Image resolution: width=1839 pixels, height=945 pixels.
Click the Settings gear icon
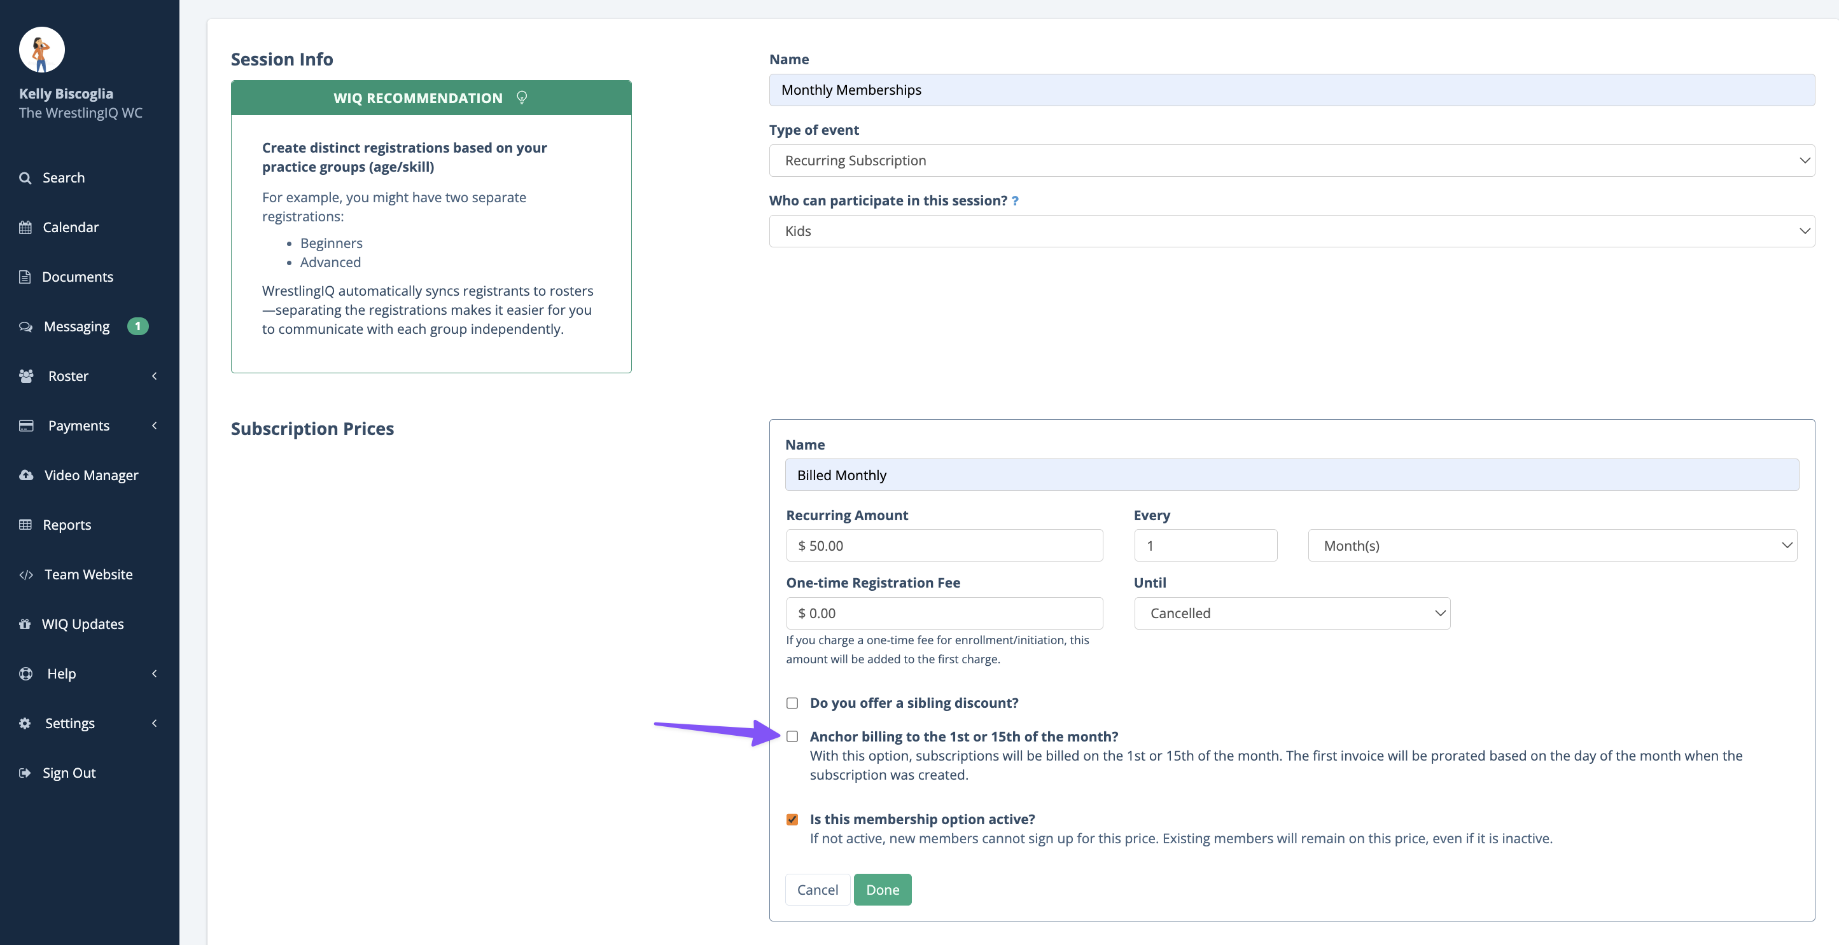pos(25,723)
